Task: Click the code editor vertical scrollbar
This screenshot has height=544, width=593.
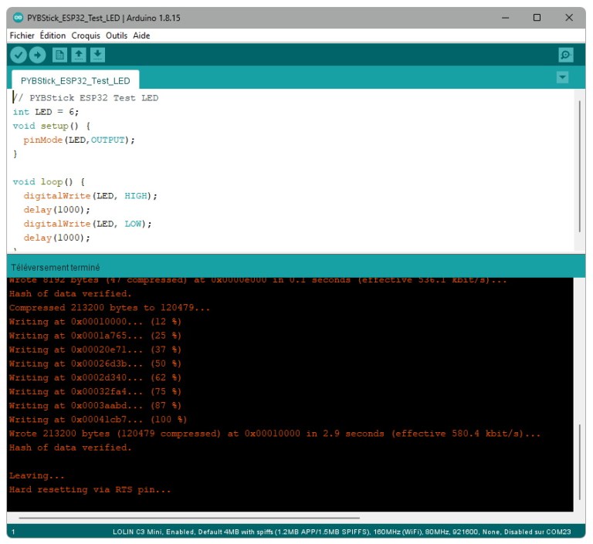Action: point(580,166)
